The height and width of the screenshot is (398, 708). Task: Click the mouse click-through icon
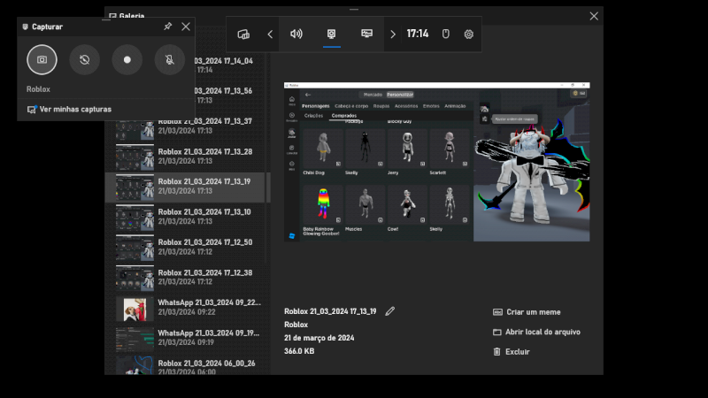[x=446, y=34]
